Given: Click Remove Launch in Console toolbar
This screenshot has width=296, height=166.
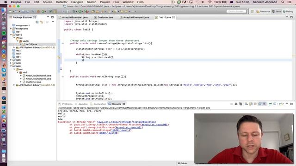Looking at the screenshot, I should click(x=236, y=104).
